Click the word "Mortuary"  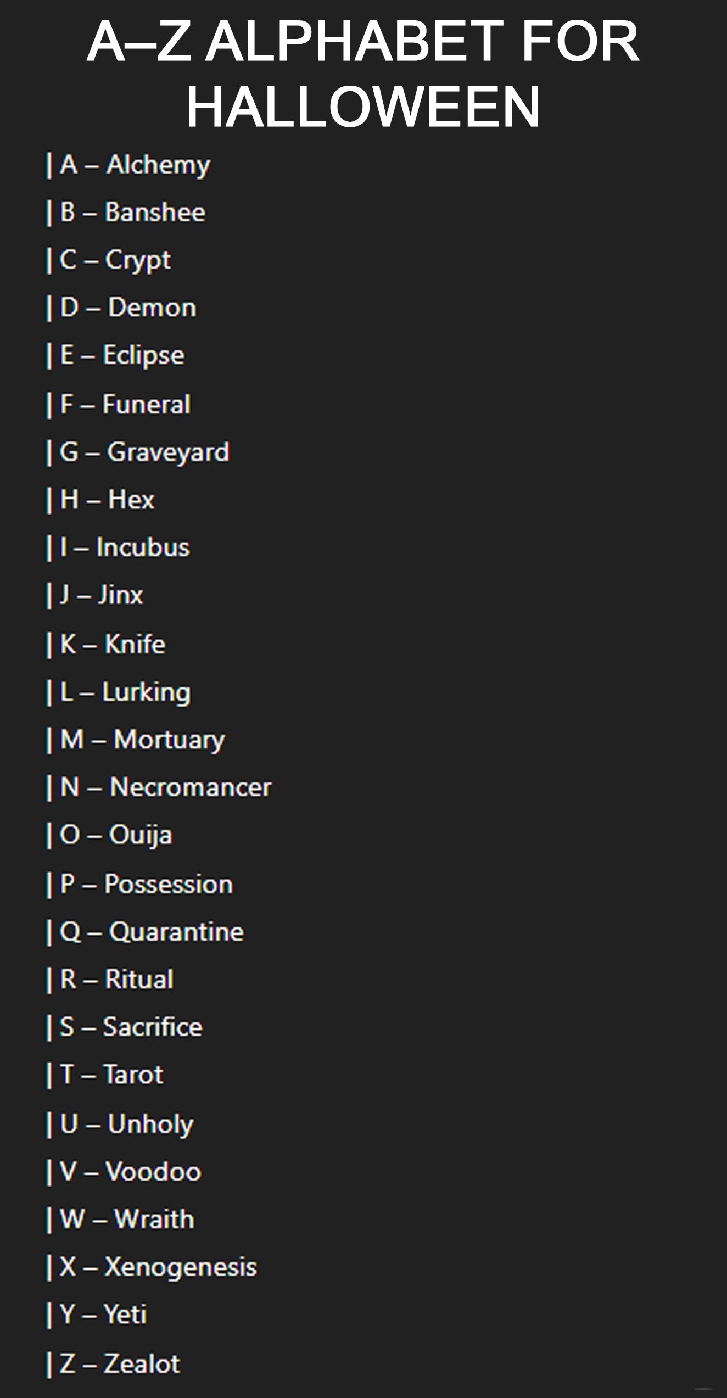click(169, 740)
